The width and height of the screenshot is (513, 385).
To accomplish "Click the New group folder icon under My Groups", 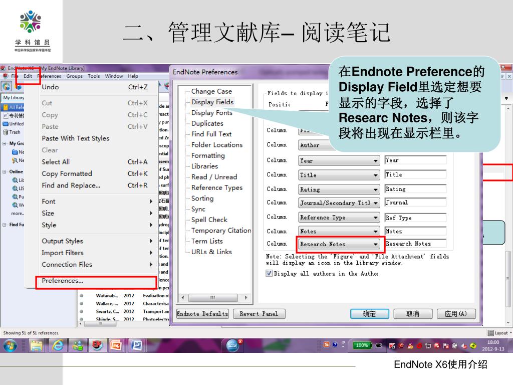I will pyautogui.click(x=15, y=152).
